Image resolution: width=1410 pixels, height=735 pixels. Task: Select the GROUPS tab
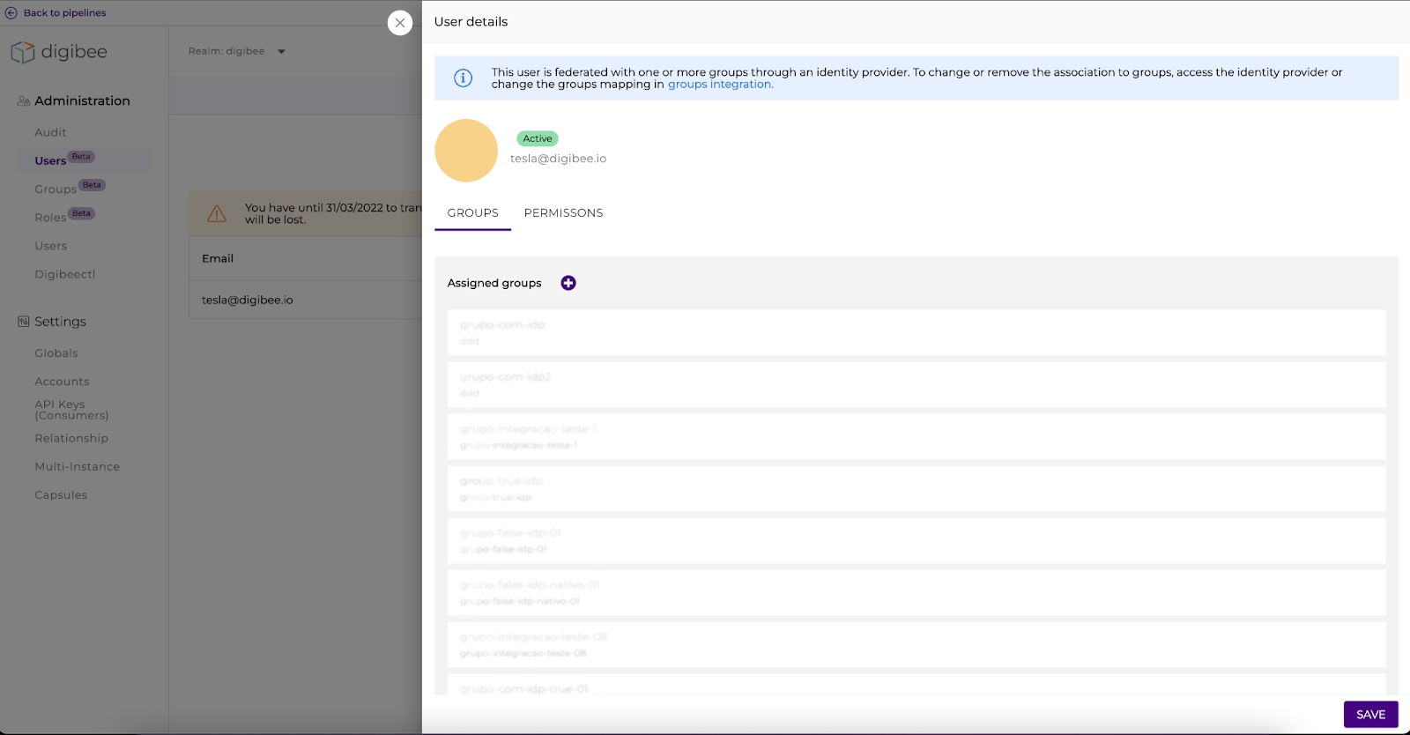[472, 213]
